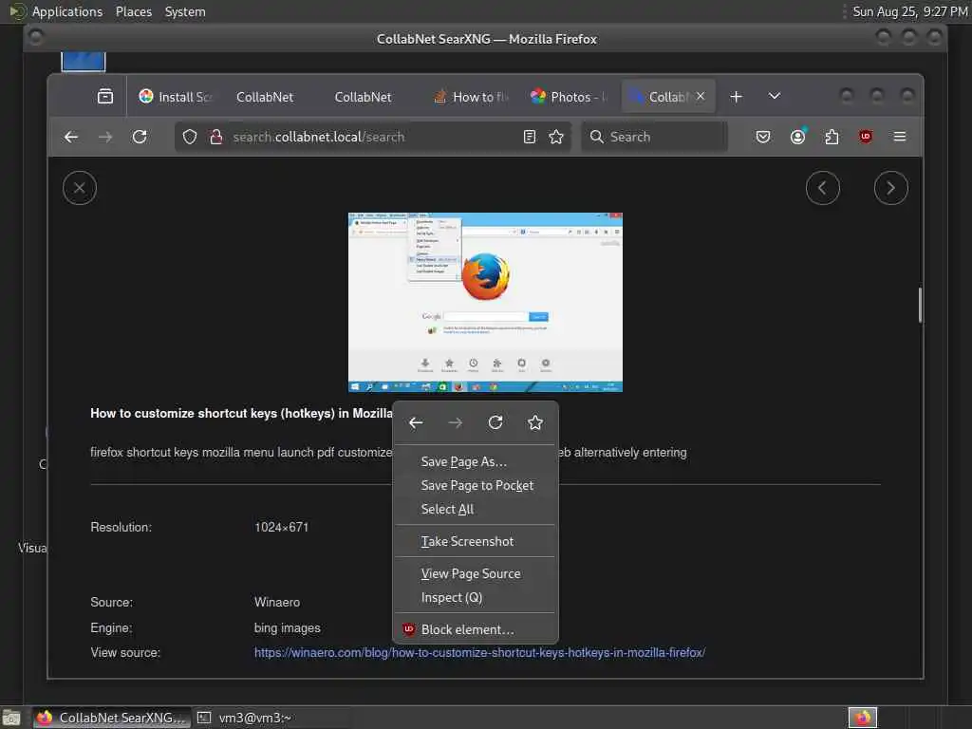Open the winaero.com view source link
The image size is (972, 729).
tap(479, 652)
